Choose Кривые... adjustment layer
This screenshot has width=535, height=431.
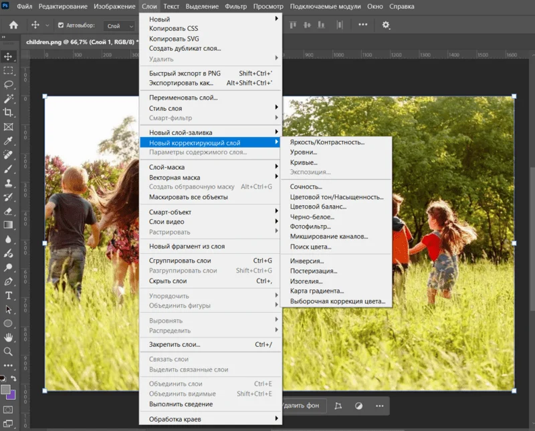pyautogui.click(x=304, y=162)
